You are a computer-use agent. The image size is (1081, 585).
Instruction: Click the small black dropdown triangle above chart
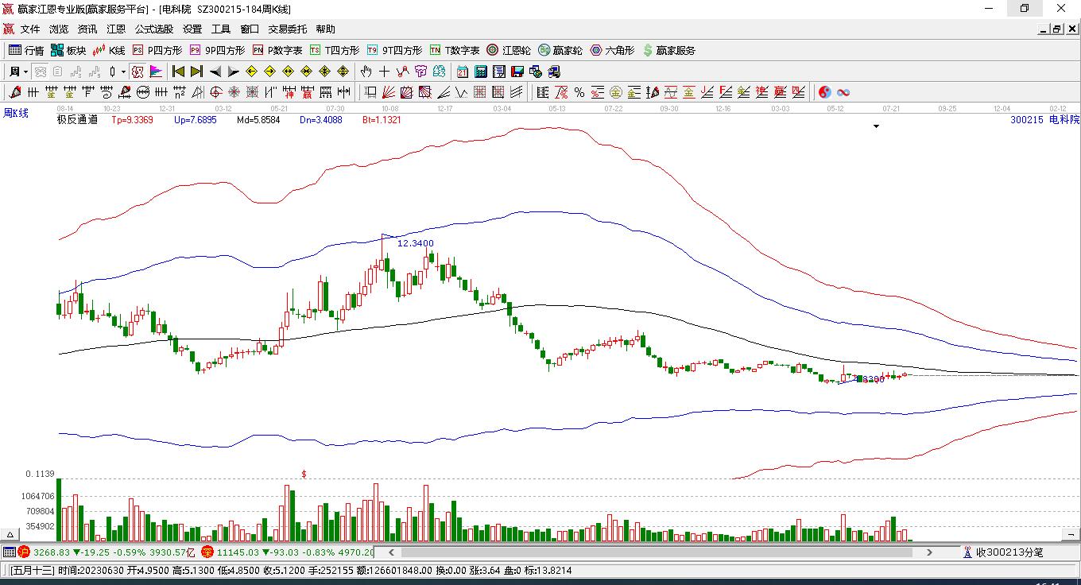point(877,126)
